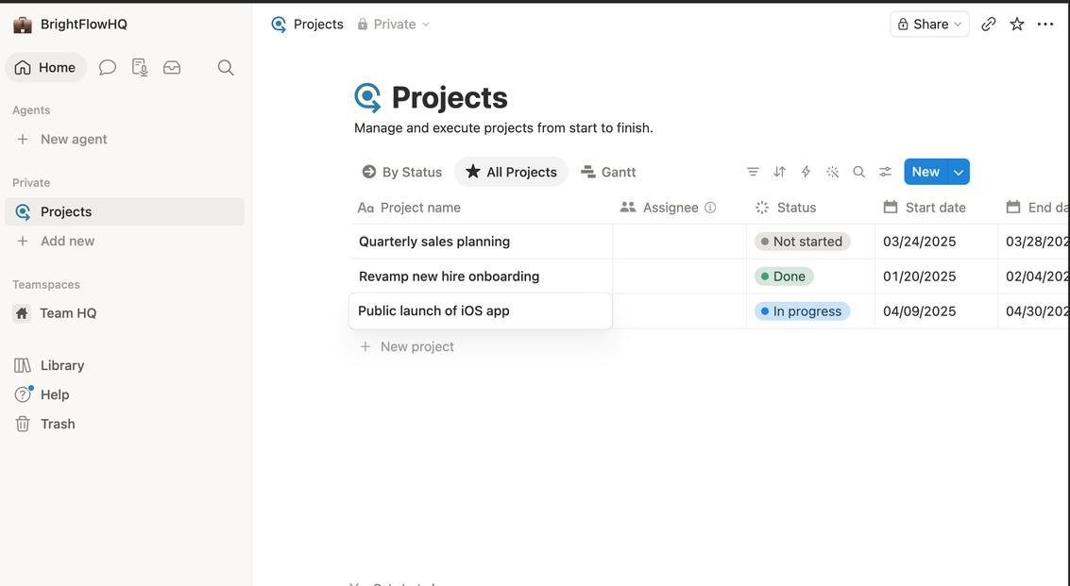Viewport: 1070px width, 586px height.
Task: Open the automations lightning bolt icon
Action: 806,172
